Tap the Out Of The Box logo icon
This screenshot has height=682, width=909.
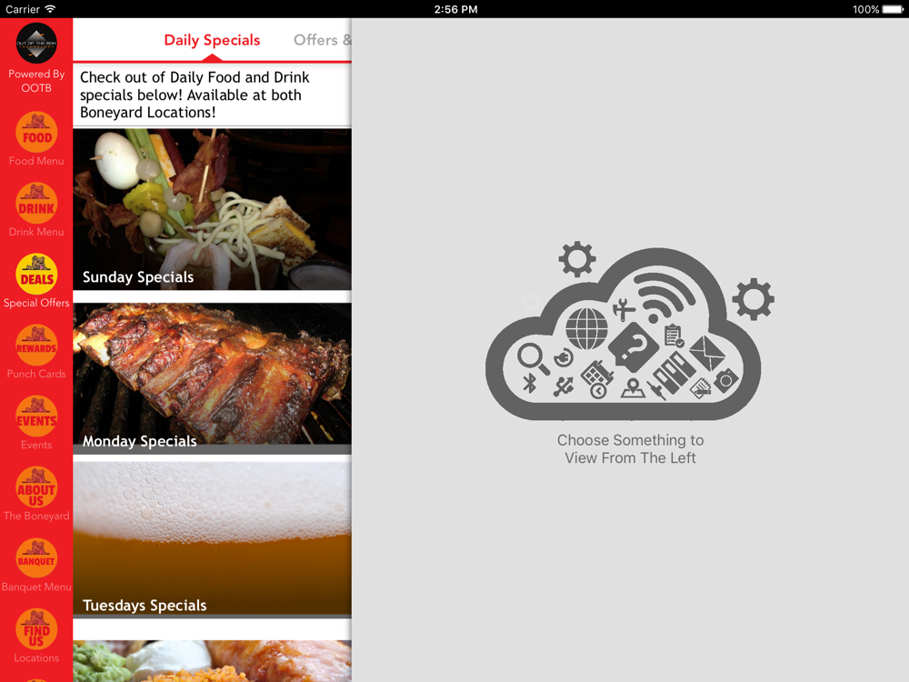(36, 44)
